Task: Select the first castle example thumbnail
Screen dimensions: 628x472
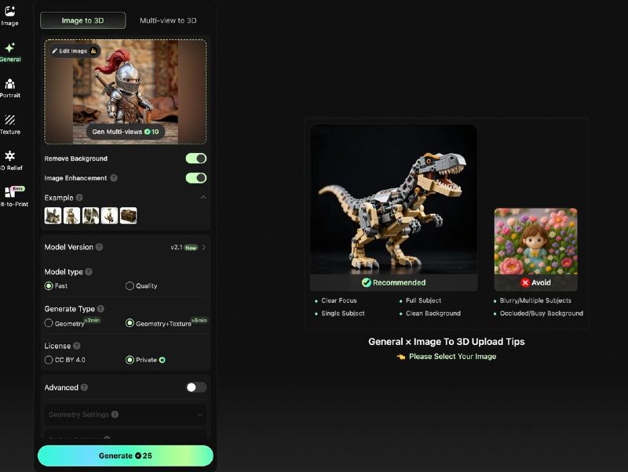Action: point(53,216)
